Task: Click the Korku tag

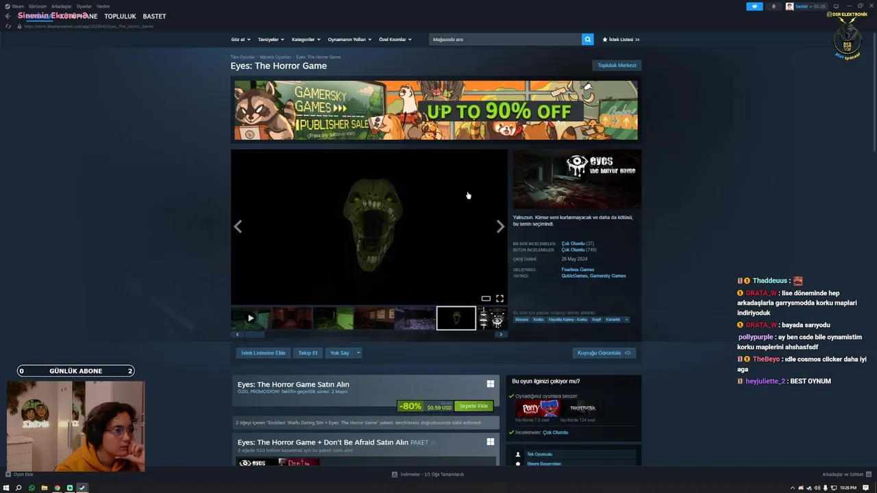Action: 539,319
